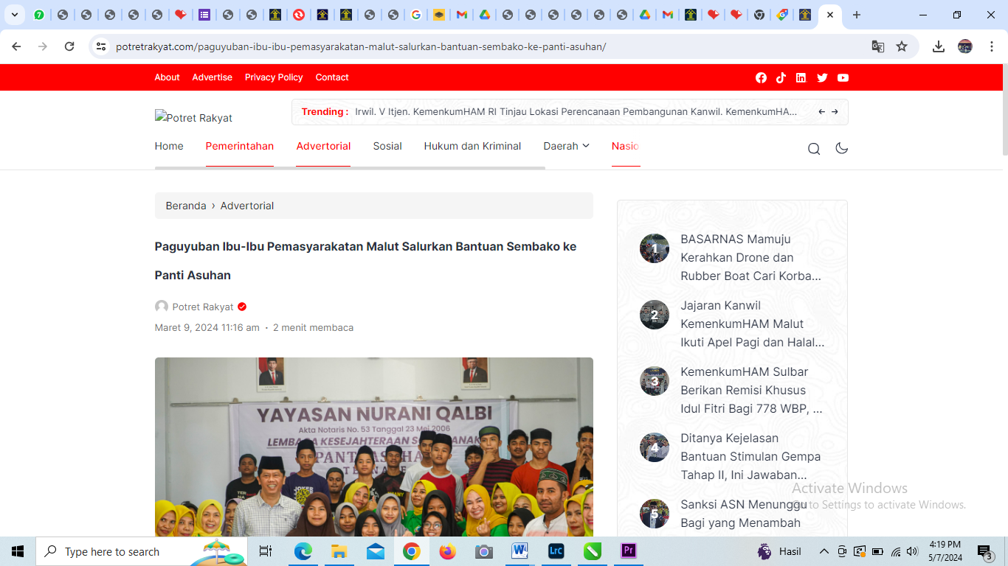Open the YouTube social icon

(x=843, y=77)
